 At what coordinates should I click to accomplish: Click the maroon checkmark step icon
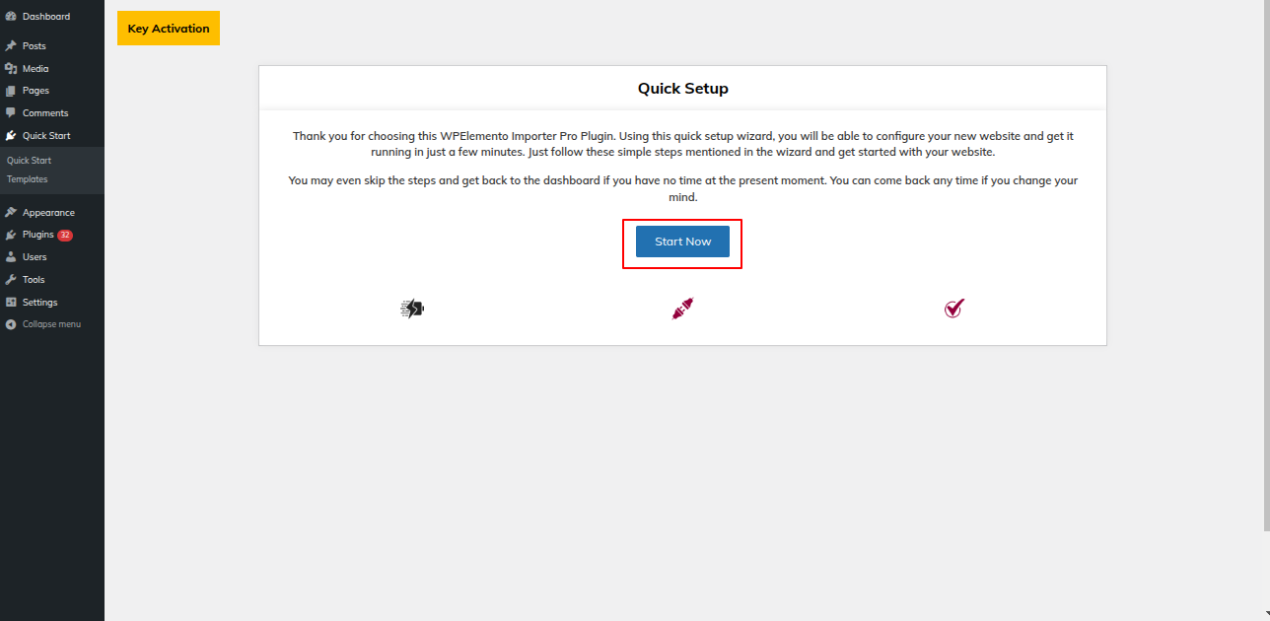tap(953, 309)
